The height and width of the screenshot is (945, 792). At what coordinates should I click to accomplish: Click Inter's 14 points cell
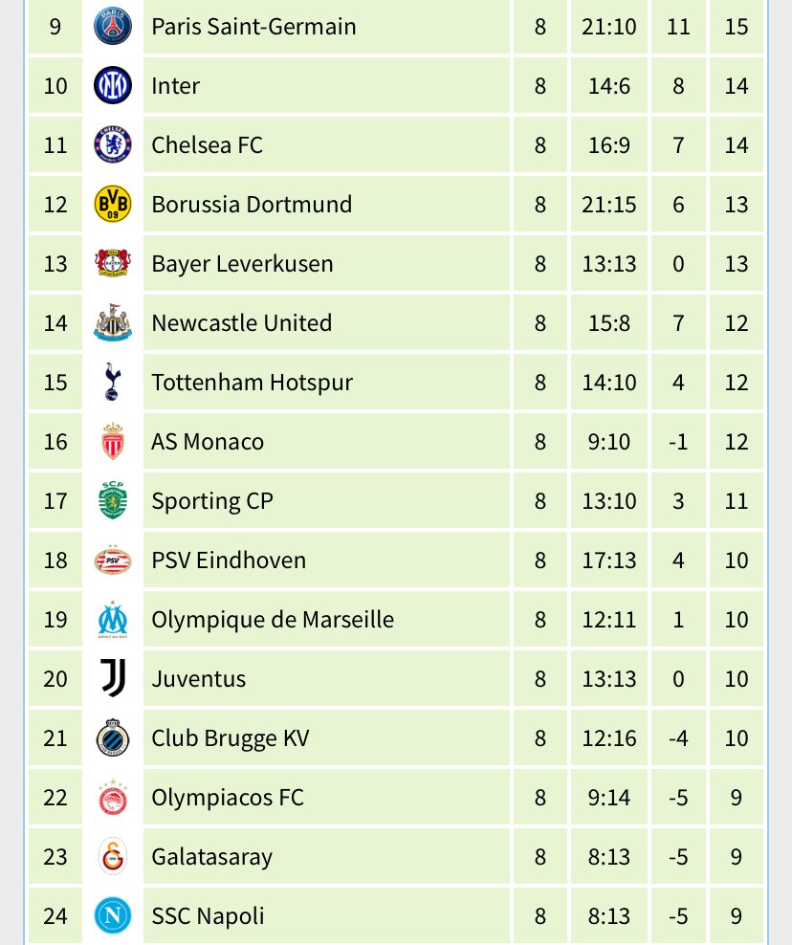(x=736, y=86)
